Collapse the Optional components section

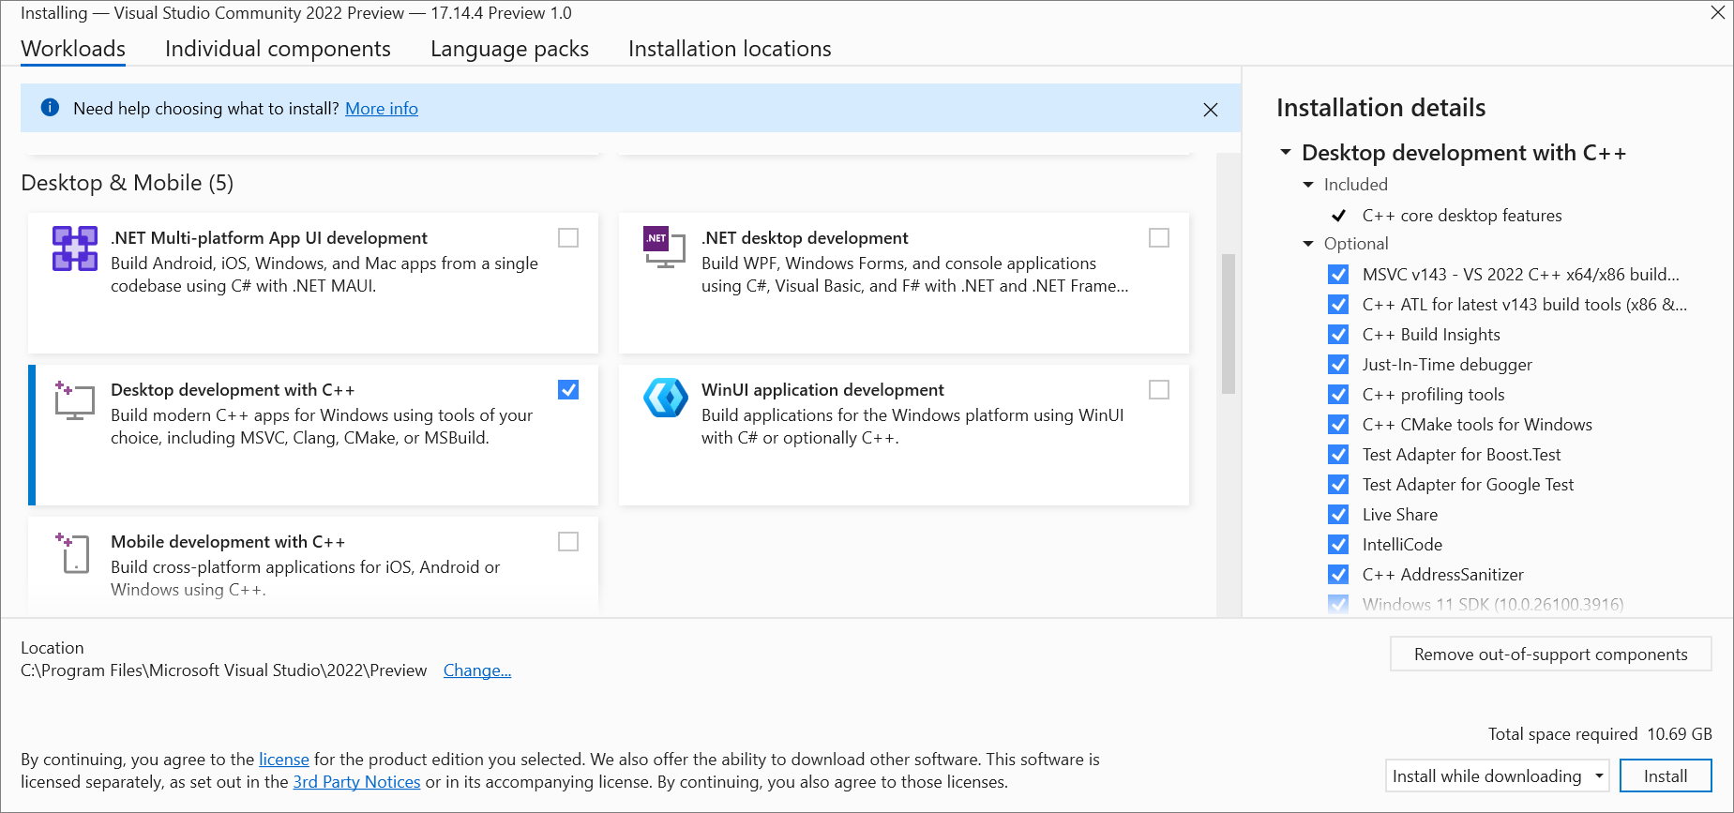point(1308,244)
